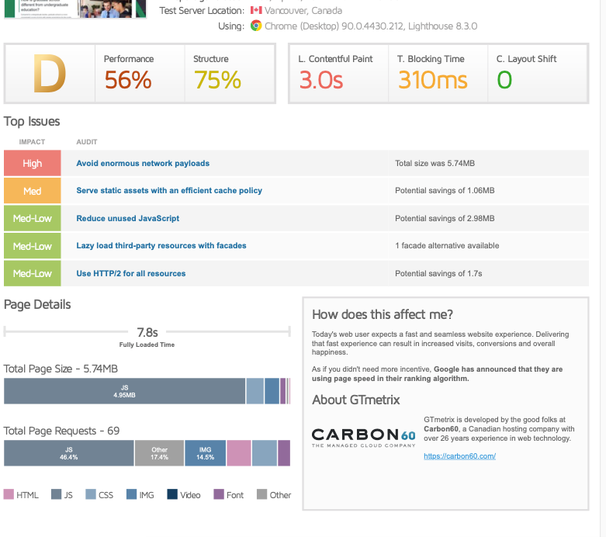Click the Performance 56% score

[127, 80]
